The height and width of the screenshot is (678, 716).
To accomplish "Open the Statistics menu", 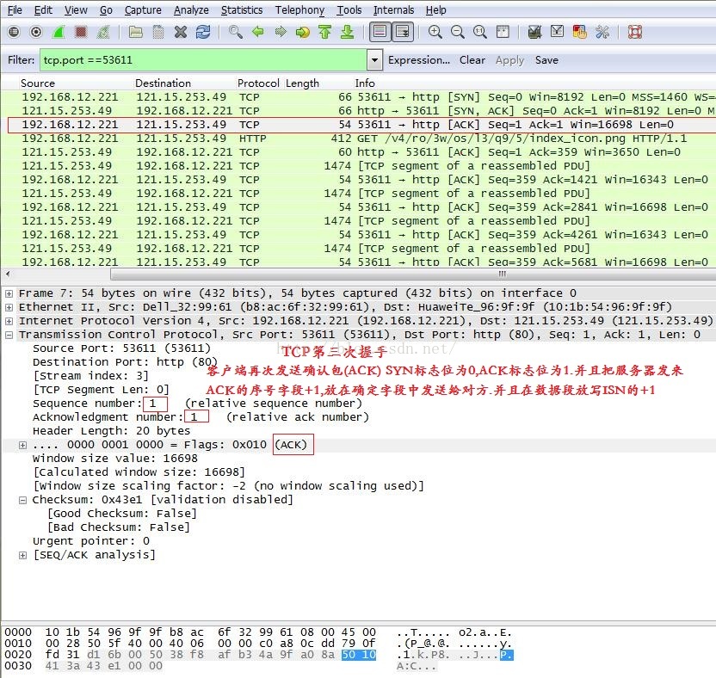I will click(242, 10).
